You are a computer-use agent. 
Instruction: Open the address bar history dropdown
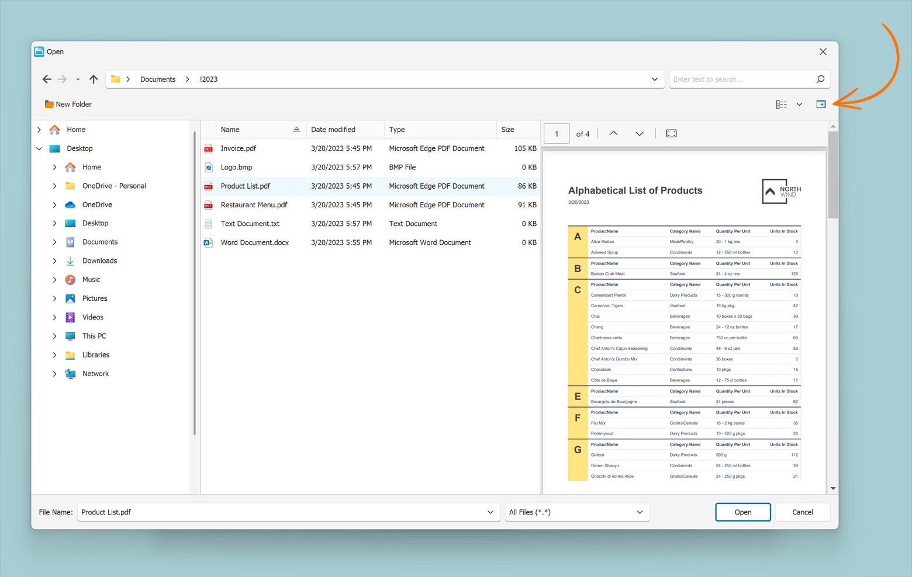[x=655, y=79]
